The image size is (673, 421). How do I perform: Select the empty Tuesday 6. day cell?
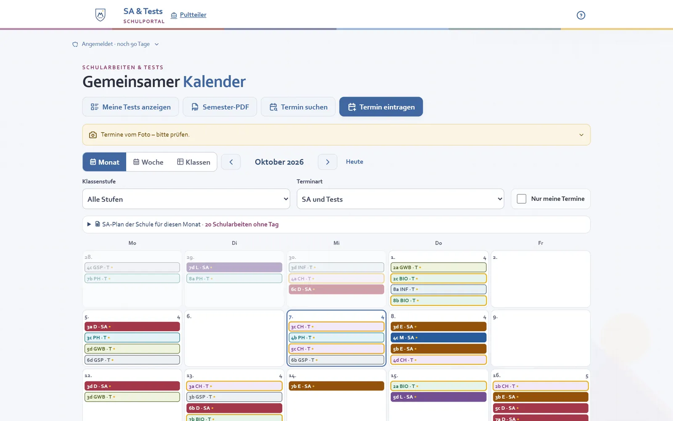[x=234, y=338]
